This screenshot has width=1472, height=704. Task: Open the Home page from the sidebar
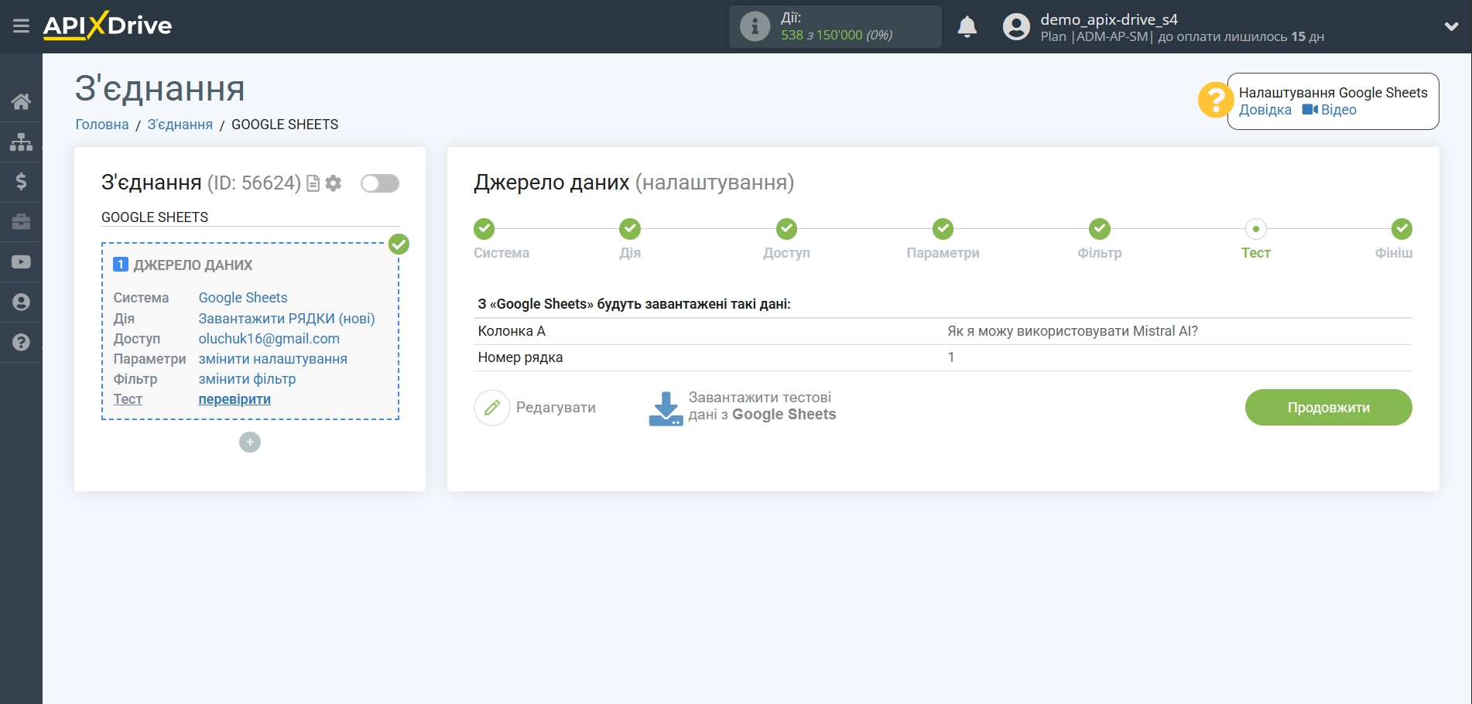coord(21,101)
